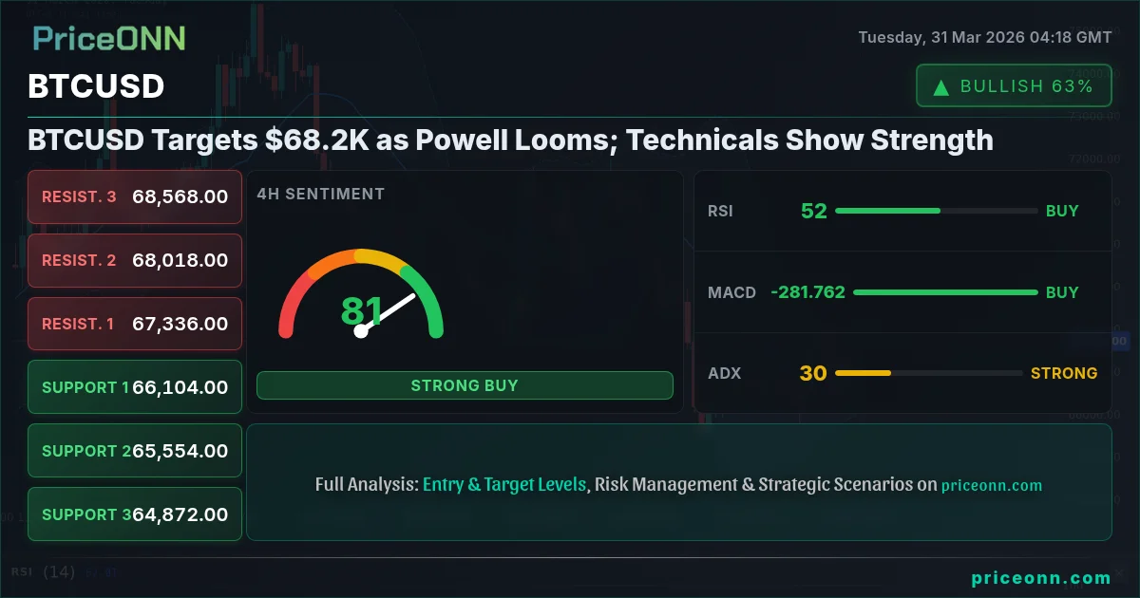
Task: Click the sentiment gauge needle
Action: (x=388, y=314)
